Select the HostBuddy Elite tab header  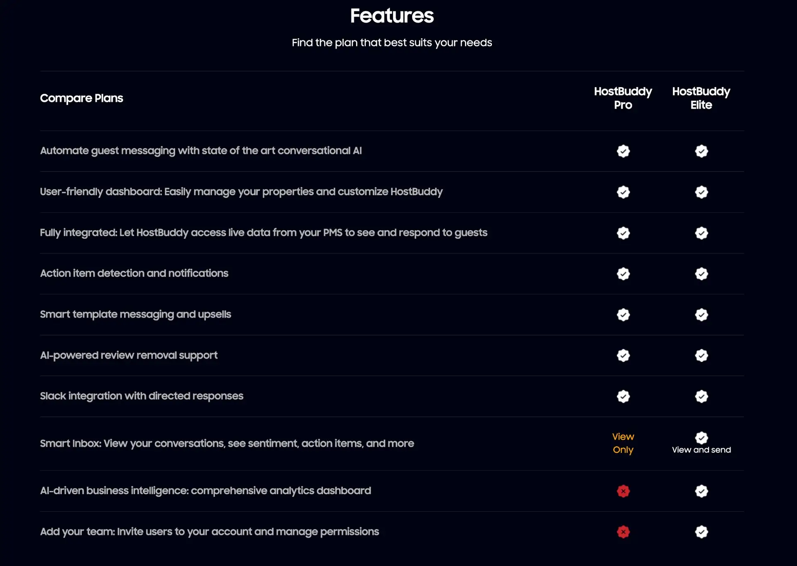[x=701, y=98]
